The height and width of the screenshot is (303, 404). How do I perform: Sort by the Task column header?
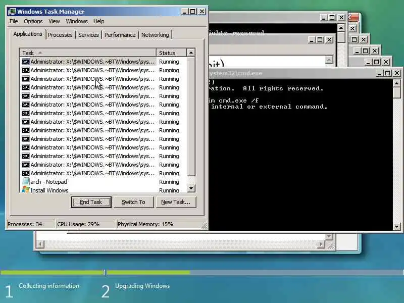[x=87, y=53]
